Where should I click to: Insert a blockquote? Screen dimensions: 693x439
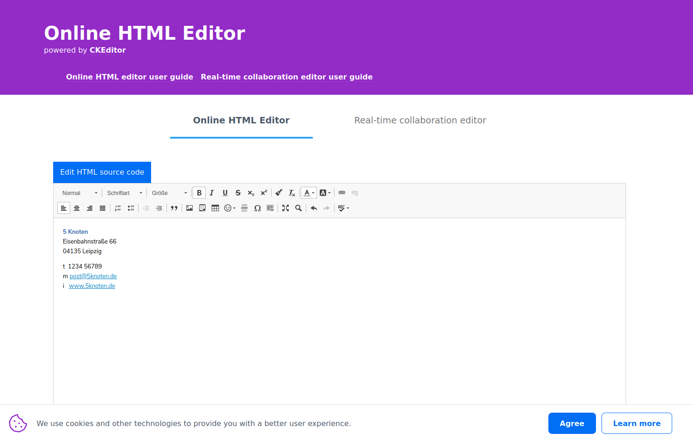(174, 208)
